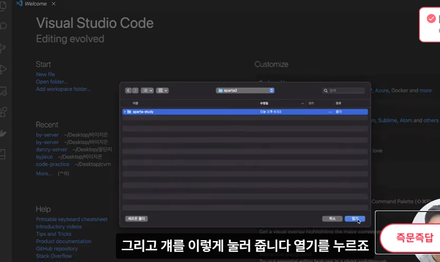
Task: Open GitHub repository link
Action: pos(57,248)
